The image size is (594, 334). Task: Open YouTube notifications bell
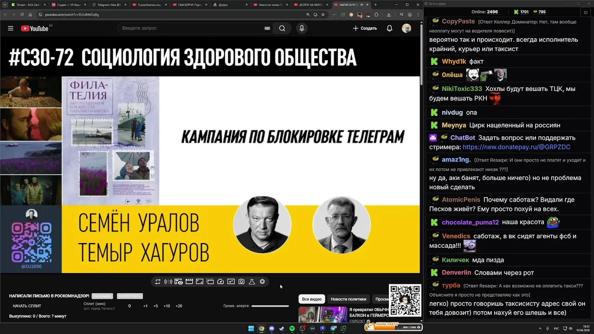pos(389,28)
